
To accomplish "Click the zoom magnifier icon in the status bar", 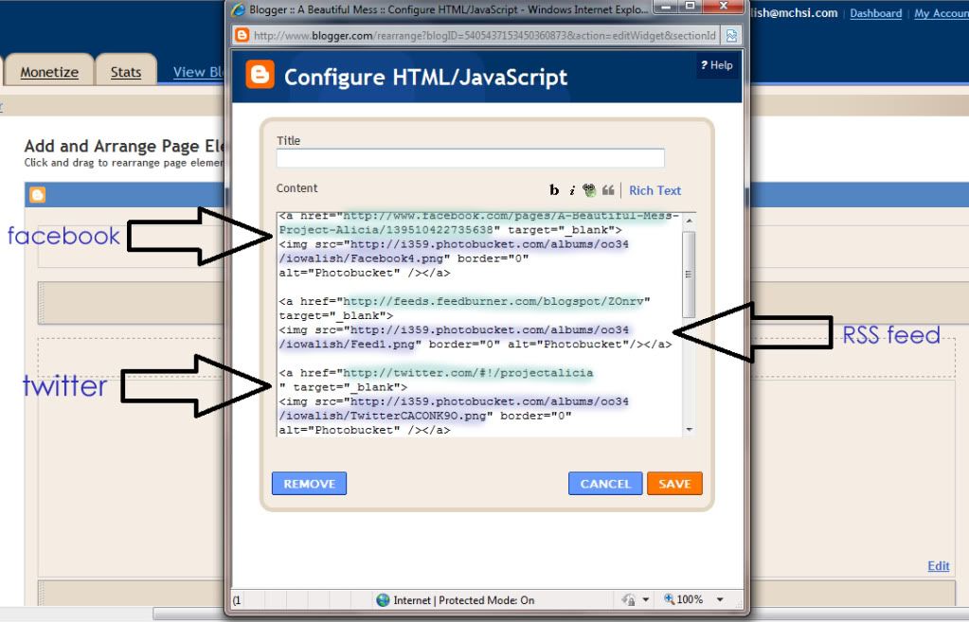I will [x=669, y=599].
